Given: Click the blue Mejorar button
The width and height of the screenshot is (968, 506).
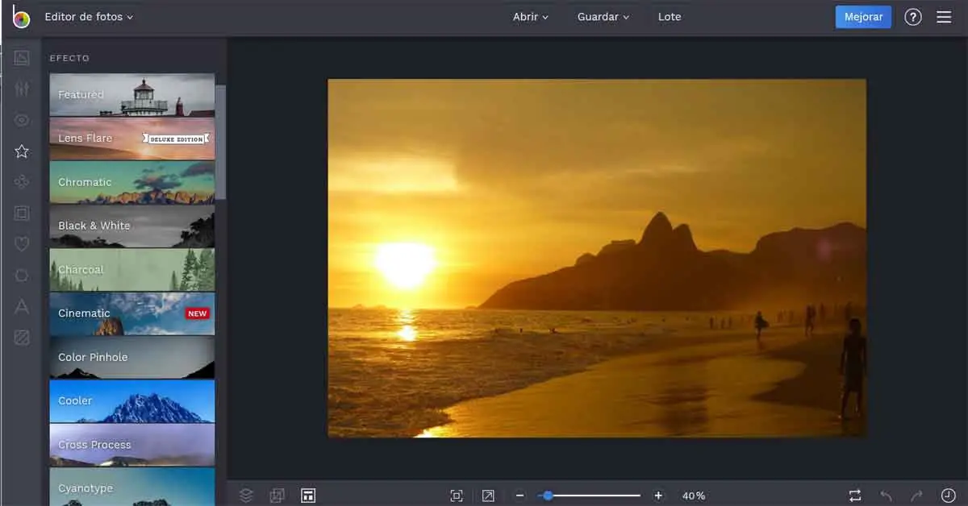Looking at the screenshot, I should coord(862,17).
